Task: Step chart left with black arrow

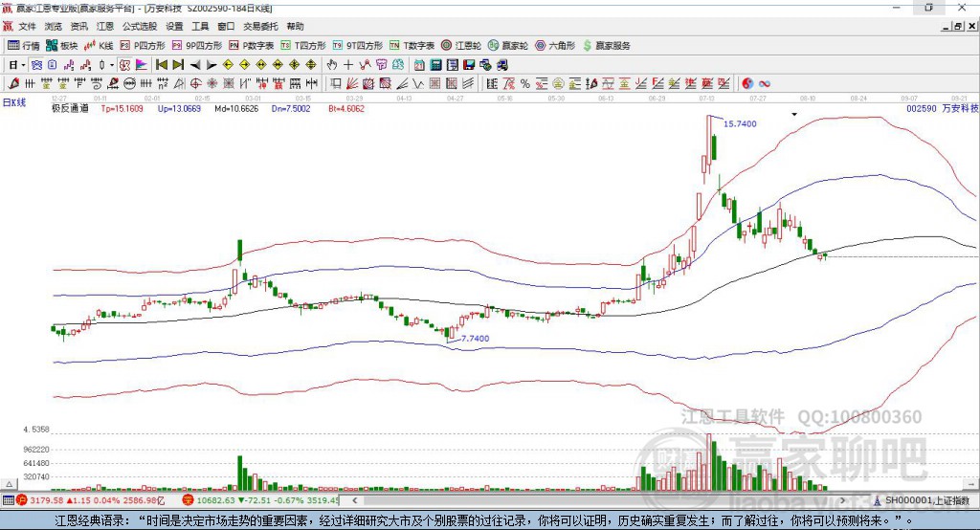Action: point(195,65)
